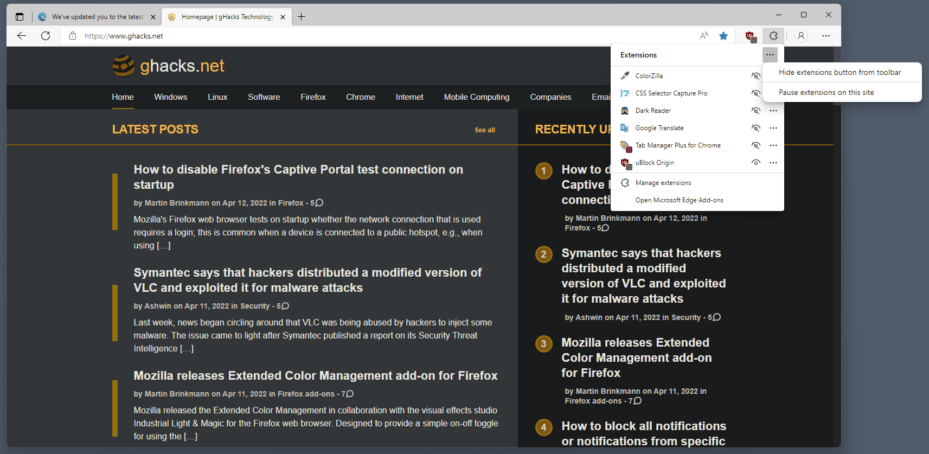This screenshot has height=454, width=929.
Task: Click the Firefox add-ons category link under Latest Posts
Action: point(306,394)
